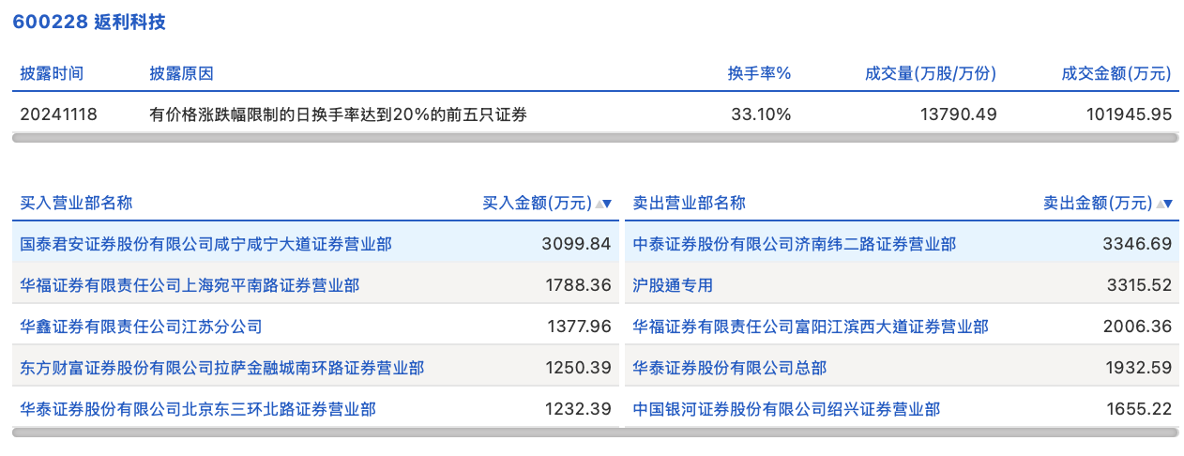Screen dimensions: 1184x456
Task: Click the 买入营业部名称 column header
Action: tap(76, 203)
